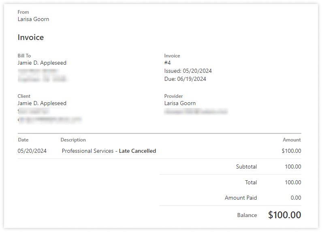Click the Professional Services line description
The width and height of the screenshot is (322, 232).
pos(87,151)
